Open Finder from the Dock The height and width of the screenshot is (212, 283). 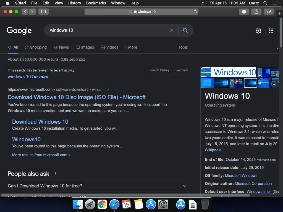[78, 205]
